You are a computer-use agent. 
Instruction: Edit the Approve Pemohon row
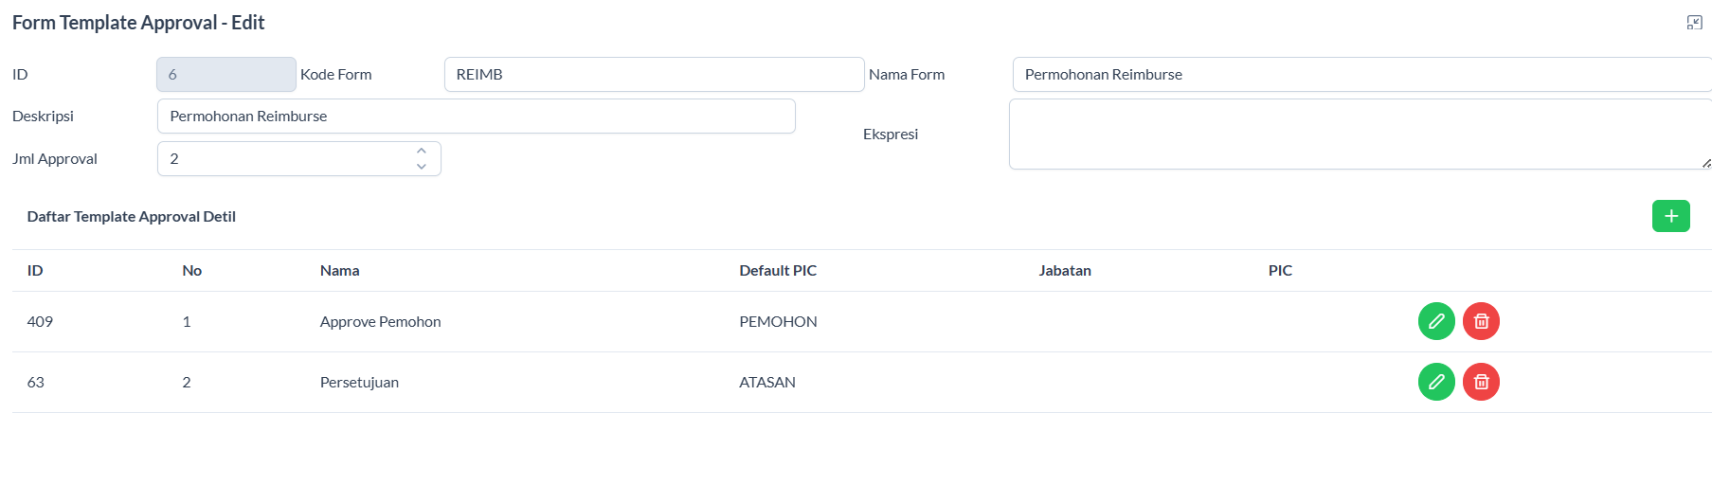(x=1436, y=321)
